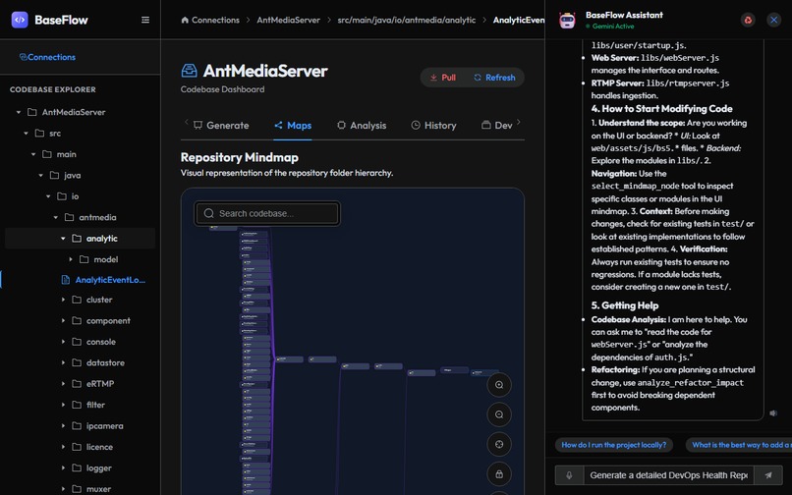Expand the model folder

click(71, 259)
